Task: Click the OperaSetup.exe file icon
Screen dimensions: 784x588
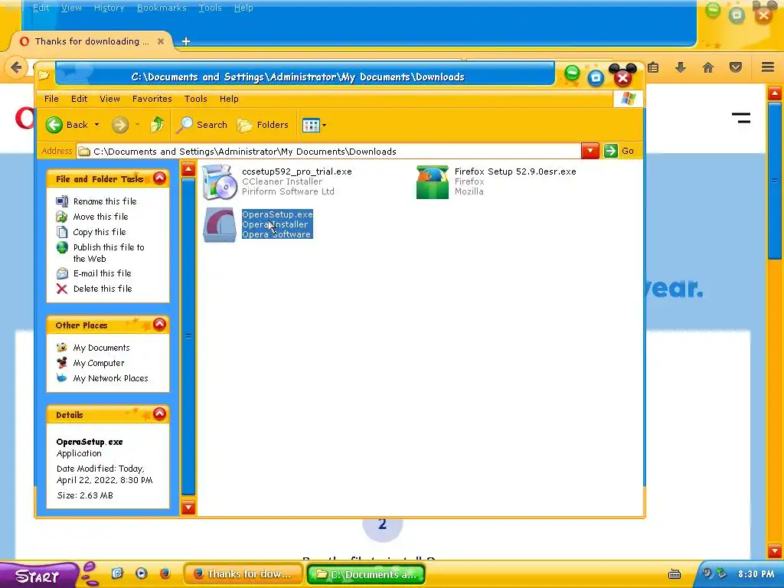Action: (220, 225)
